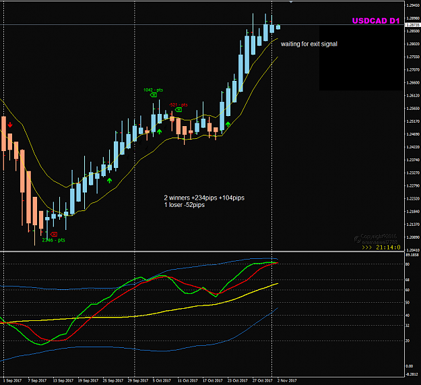Click the 1 Sep 2017 date label

pos(12,381)
